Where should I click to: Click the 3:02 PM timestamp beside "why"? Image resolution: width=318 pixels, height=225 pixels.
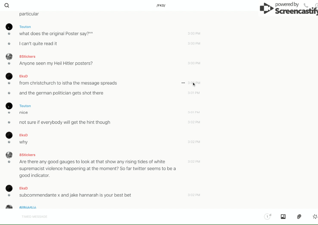click(194, 142)
